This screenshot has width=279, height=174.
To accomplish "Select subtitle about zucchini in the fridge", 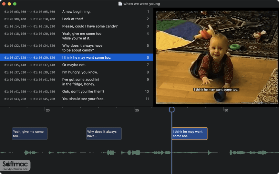I will (77, 82).
